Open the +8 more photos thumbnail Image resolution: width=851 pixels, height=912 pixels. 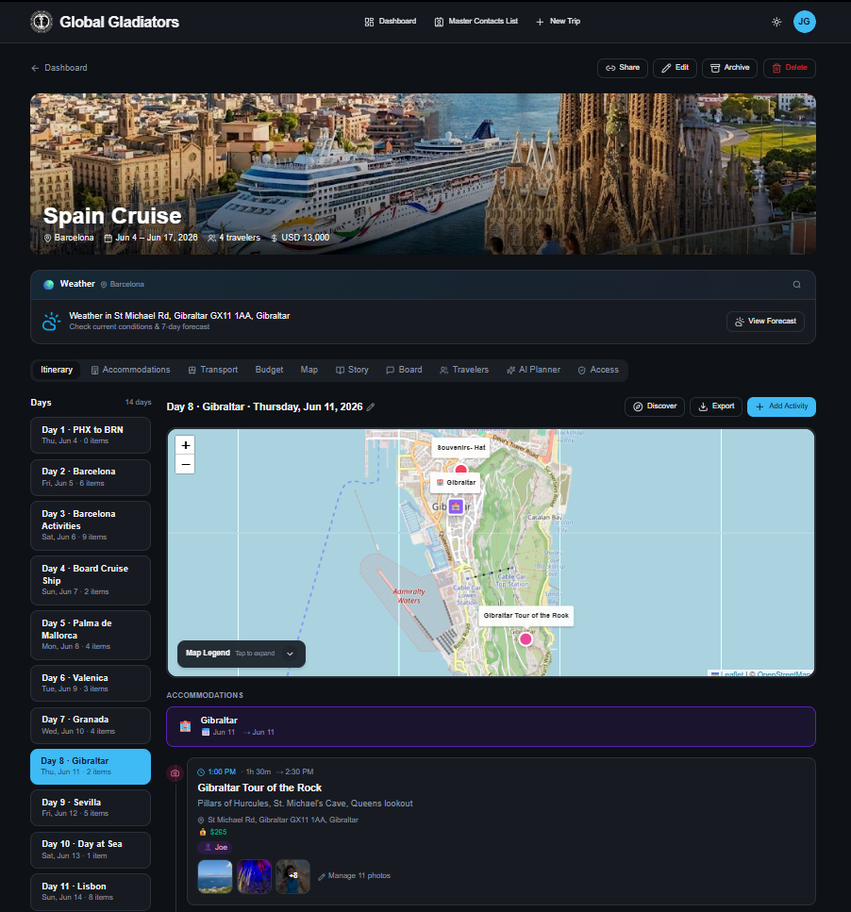click(292, 876)
